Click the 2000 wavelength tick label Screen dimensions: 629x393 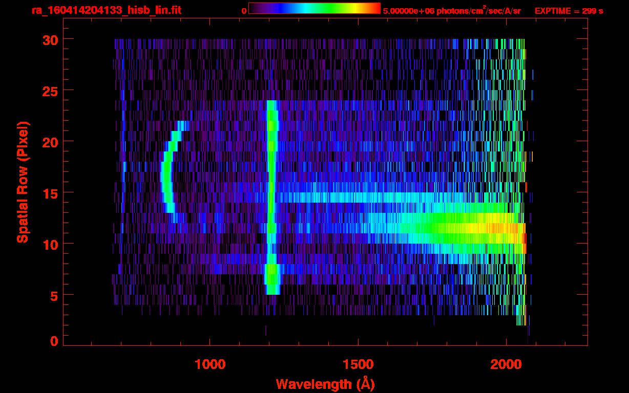[x=506, y=364]
